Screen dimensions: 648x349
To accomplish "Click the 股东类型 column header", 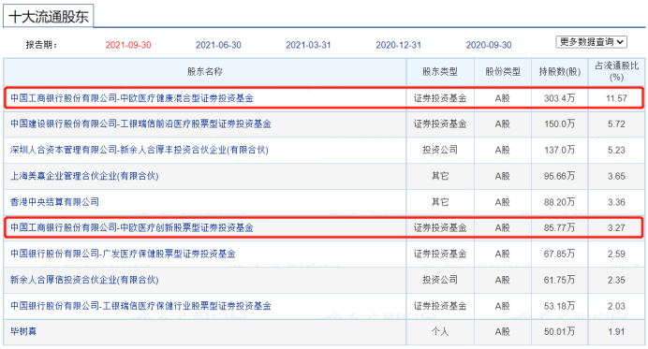I will tap(440, 71).
